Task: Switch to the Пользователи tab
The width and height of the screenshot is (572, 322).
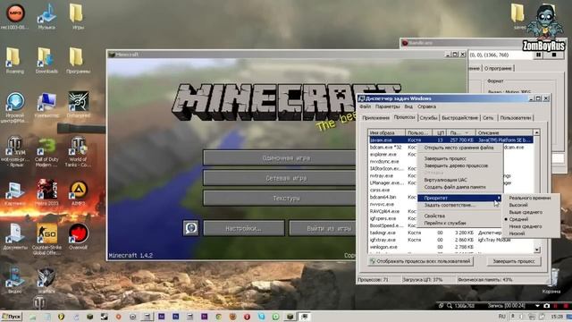Action: (516, 118)
